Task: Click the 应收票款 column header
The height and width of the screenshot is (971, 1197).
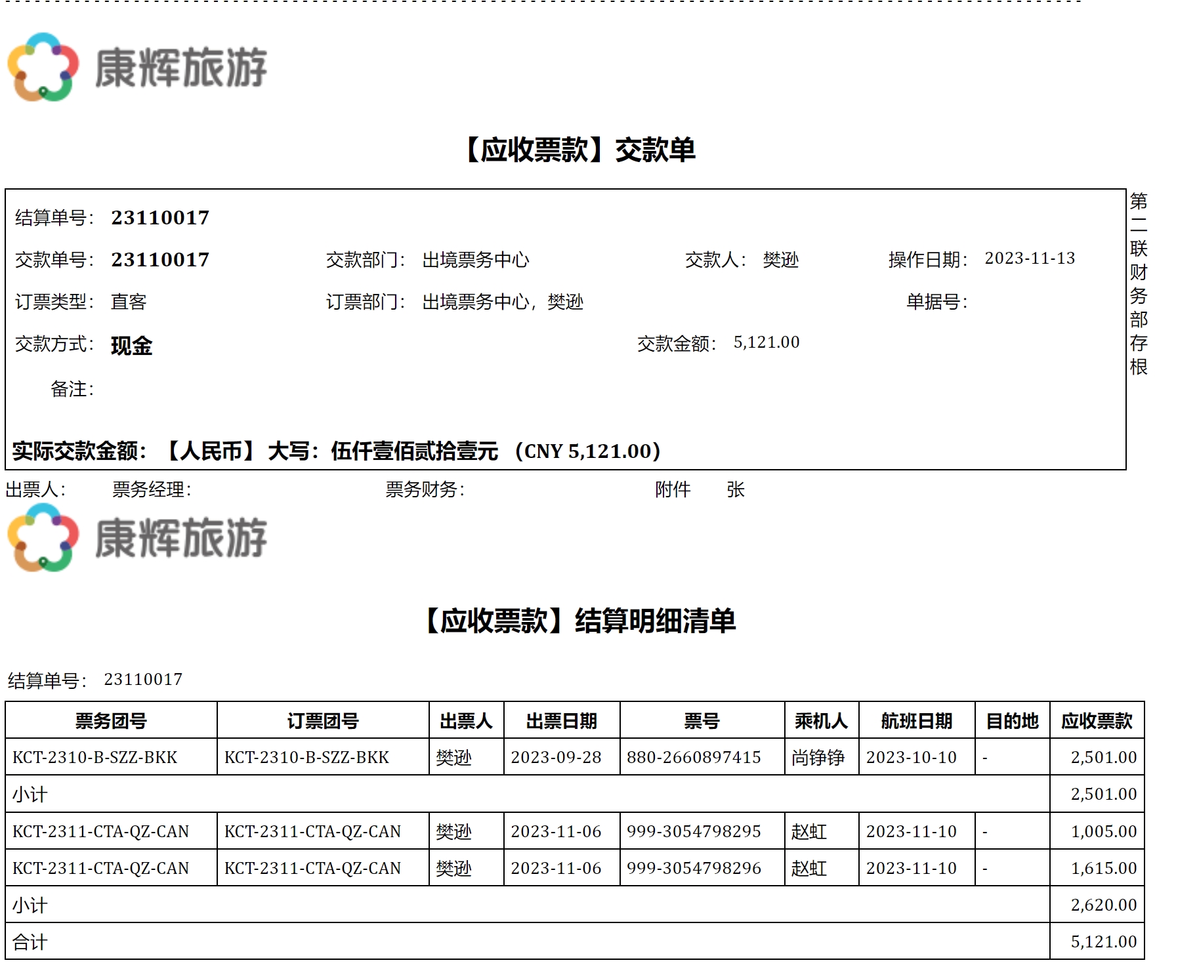Action: tap(1097, 721)
